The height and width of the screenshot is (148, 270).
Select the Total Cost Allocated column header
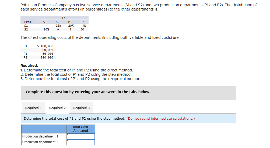pos(80,129)
